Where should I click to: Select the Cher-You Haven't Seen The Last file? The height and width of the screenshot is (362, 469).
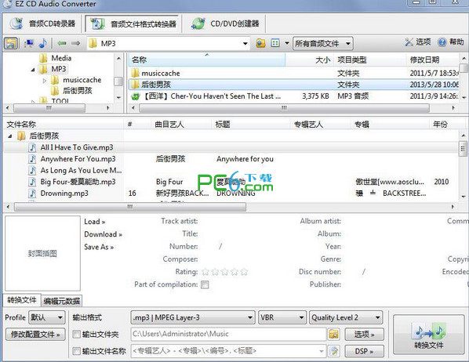click(294, 96)
